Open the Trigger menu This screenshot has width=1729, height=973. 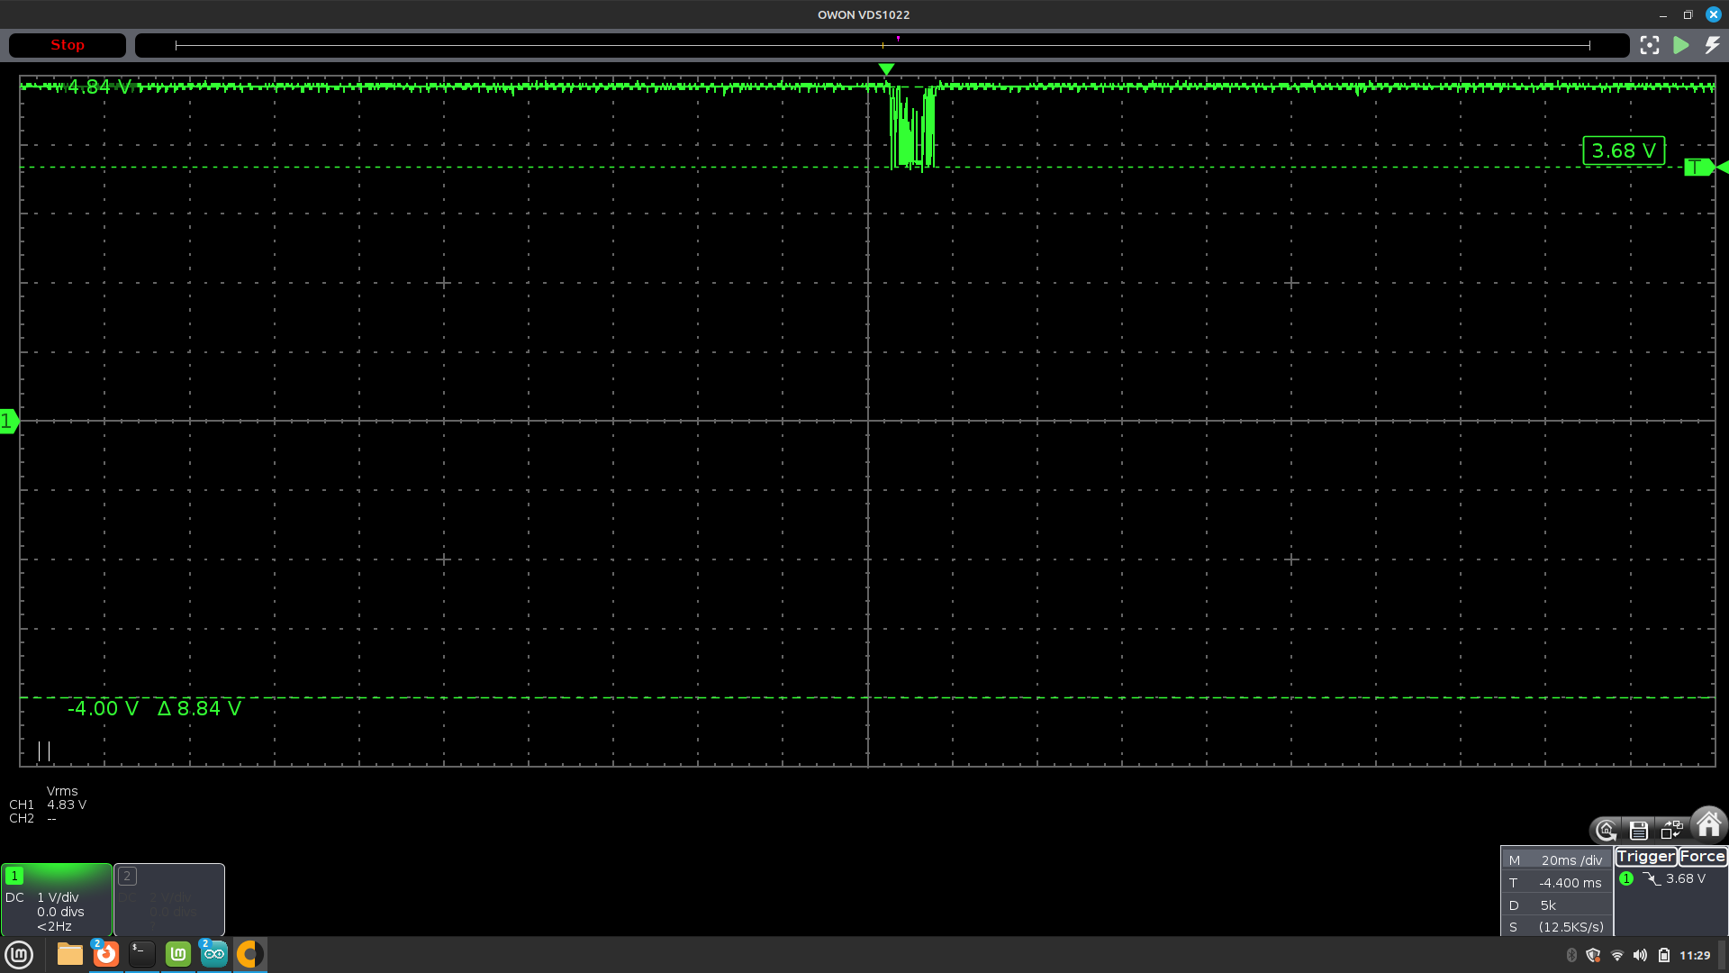pos(1645,857)
